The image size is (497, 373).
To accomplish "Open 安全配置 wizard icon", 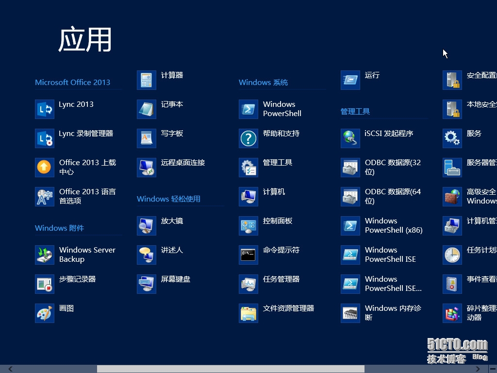I will tap(452, 80).
